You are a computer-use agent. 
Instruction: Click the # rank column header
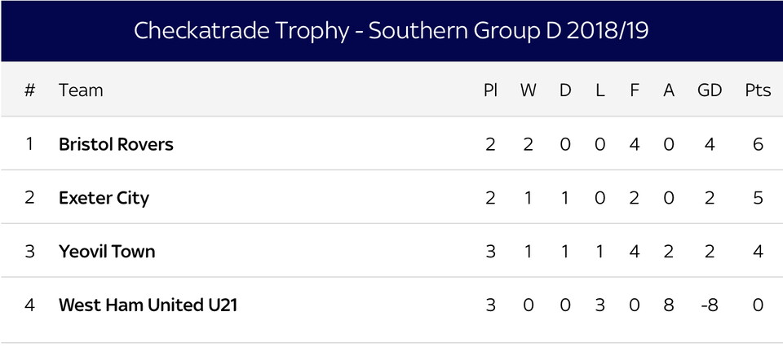[30, 90]
